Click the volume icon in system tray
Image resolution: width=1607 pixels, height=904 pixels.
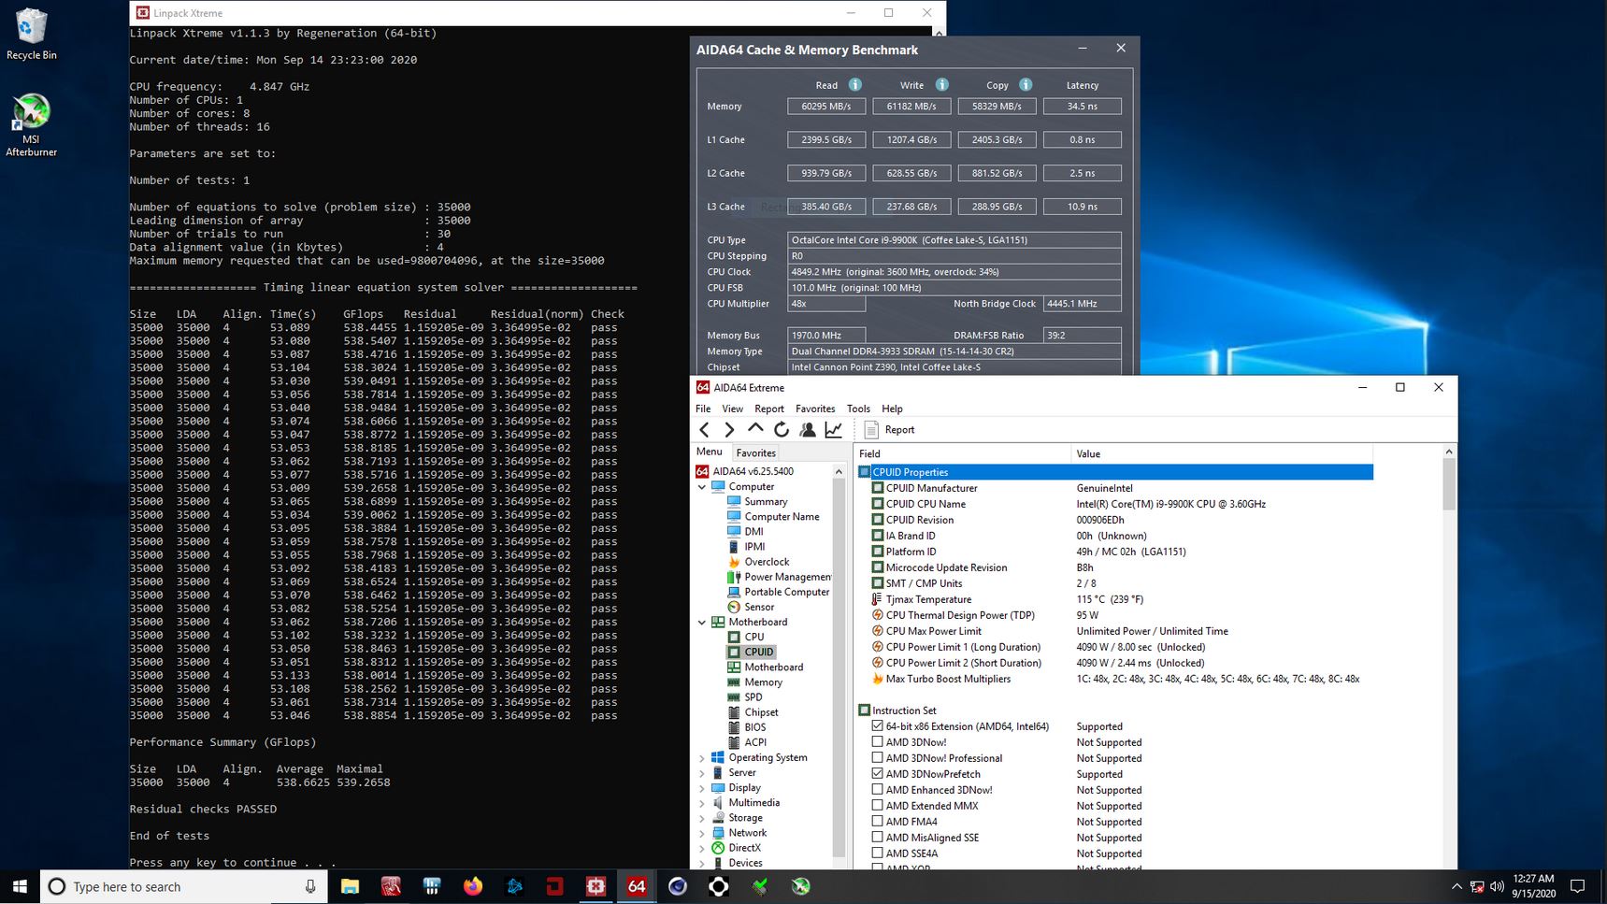pyautogui.click(x=1497, y=886)
